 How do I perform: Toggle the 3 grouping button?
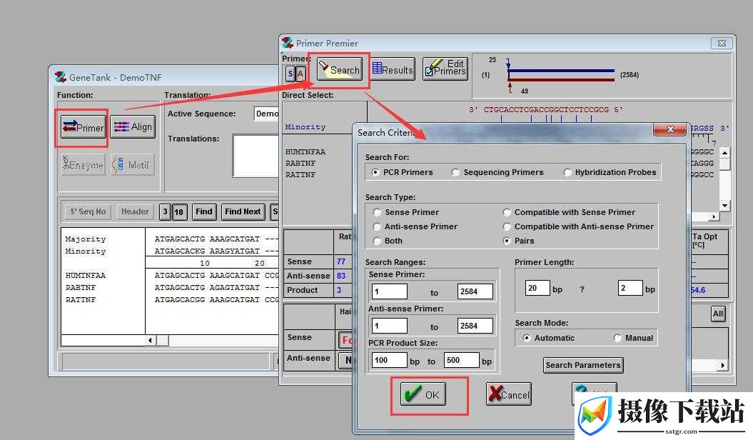click(165, 211)
